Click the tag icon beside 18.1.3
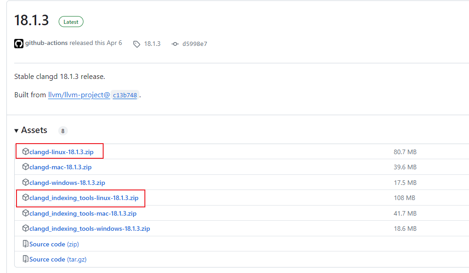This screenshot has width=469, height=273. (x=137, y=45)
